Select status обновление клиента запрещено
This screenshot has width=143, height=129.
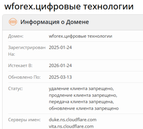84,108
